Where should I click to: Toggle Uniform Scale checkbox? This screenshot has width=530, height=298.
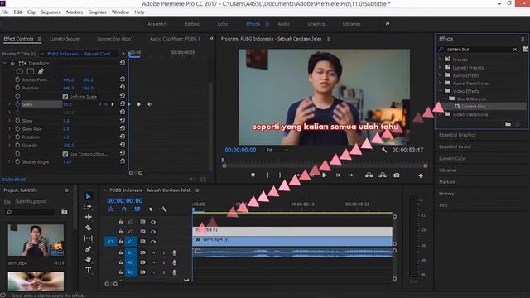[x=65, y=96]
